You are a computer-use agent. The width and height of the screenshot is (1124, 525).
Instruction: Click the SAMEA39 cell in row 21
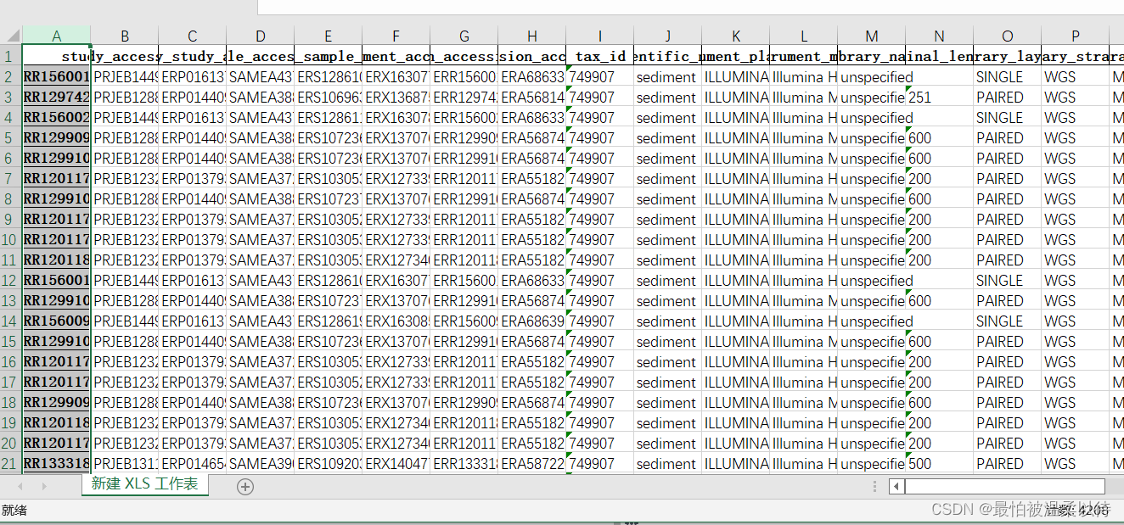click(261, 463)
